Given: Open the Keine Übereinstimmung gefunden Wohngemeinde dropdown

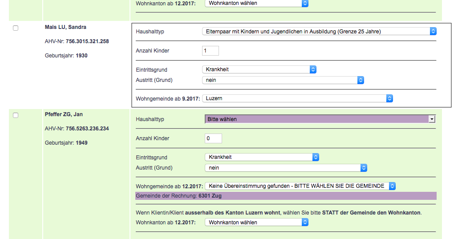Looking at the screenshot, I should (300, 186).
